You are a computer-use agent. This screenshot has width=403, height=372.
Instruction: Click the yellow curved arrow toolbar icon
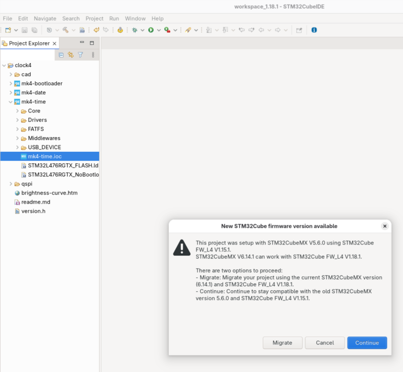click(96, 30)
